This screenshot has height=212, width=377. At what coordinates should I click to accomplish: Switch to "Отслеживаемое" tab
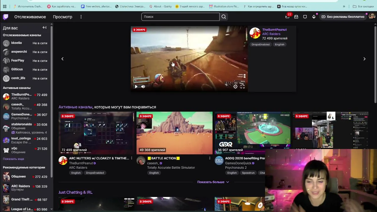30,17
